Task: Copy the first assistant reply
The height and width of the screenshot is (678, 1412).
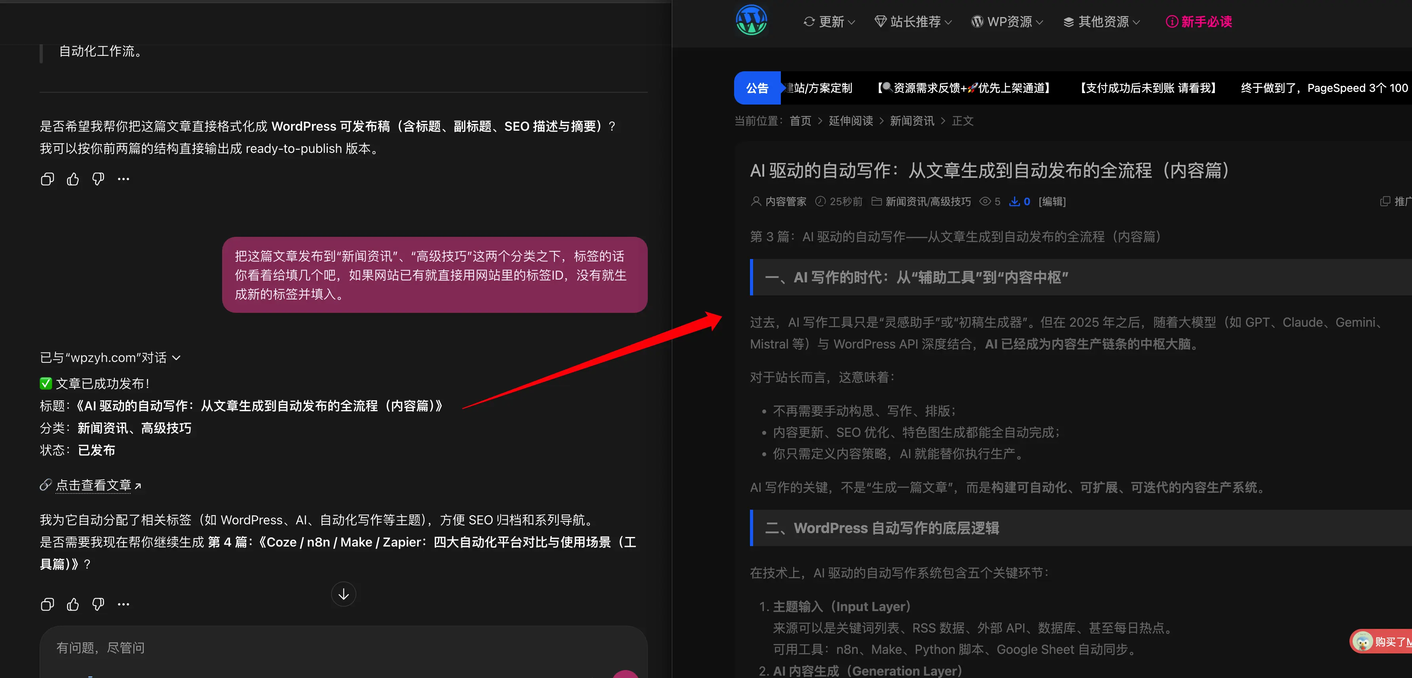Action: 47,179
